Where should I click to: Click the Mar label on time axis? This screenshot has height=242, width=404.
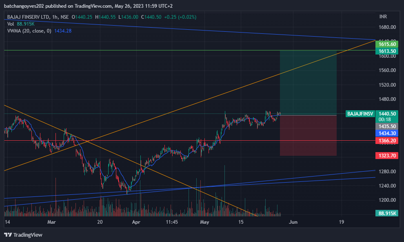[x=51, y=222]
